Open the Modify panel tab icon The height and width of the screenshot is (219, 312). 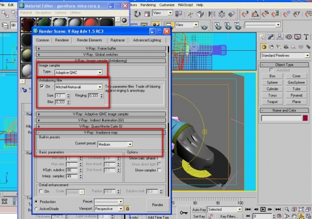point(271,37)
